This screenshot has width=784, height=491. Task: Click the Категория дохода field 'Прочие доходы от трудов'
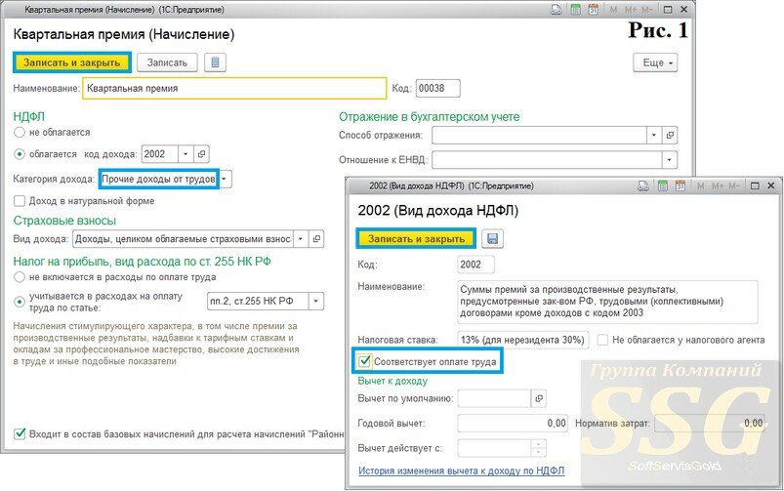click(159, 179)
